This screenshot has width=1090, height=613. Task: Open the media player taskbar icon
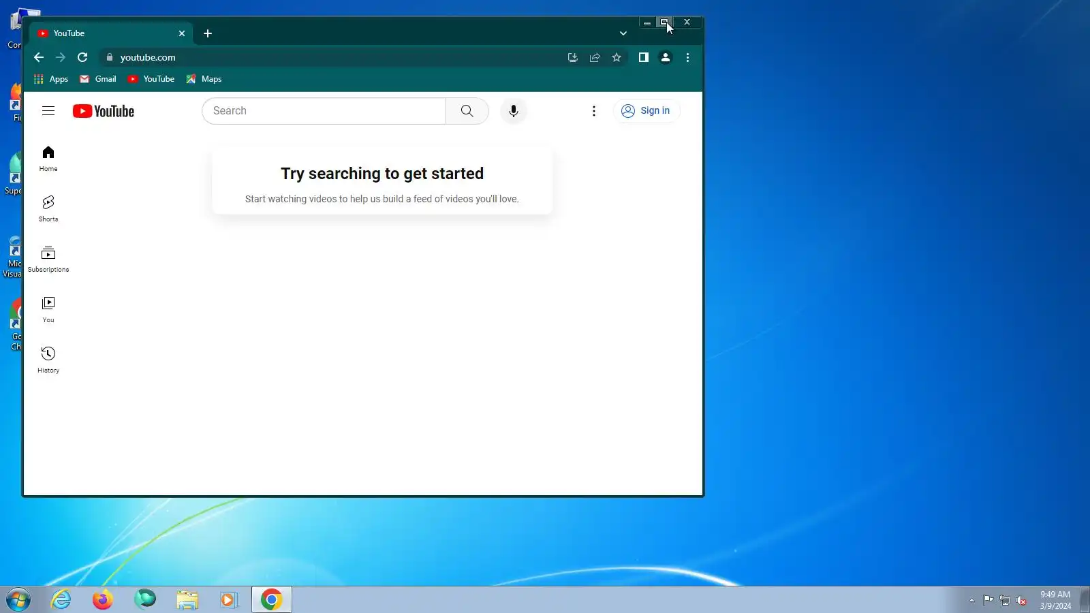(229, 600)
